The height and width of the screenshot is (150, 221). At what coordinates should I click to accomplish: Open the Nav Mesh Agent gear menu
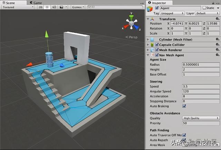(x=217, y=55)
